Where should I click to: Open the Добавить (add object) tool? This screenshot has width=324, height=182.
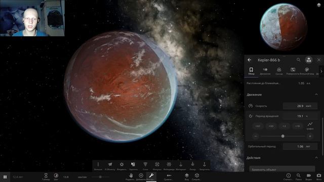(141, 176)
